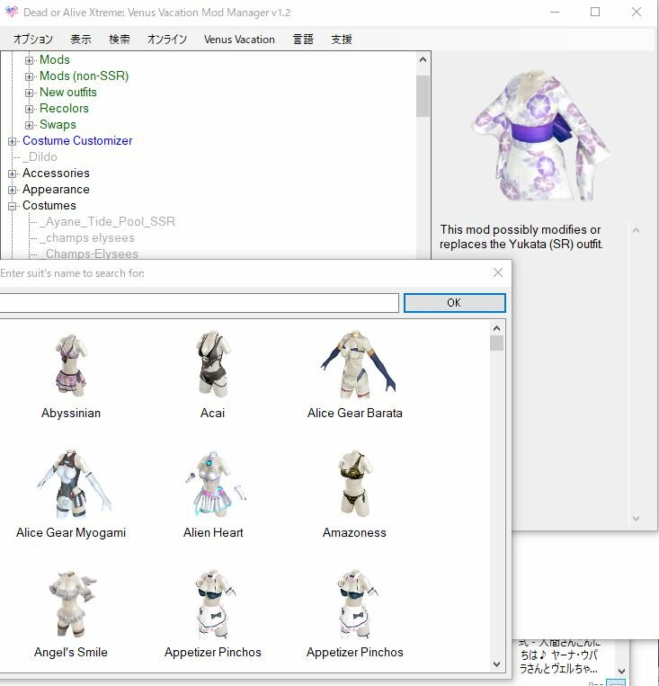Screen dimensions: 659x686
Task: Select the Costumes tree label
Action: coord(49,205)
